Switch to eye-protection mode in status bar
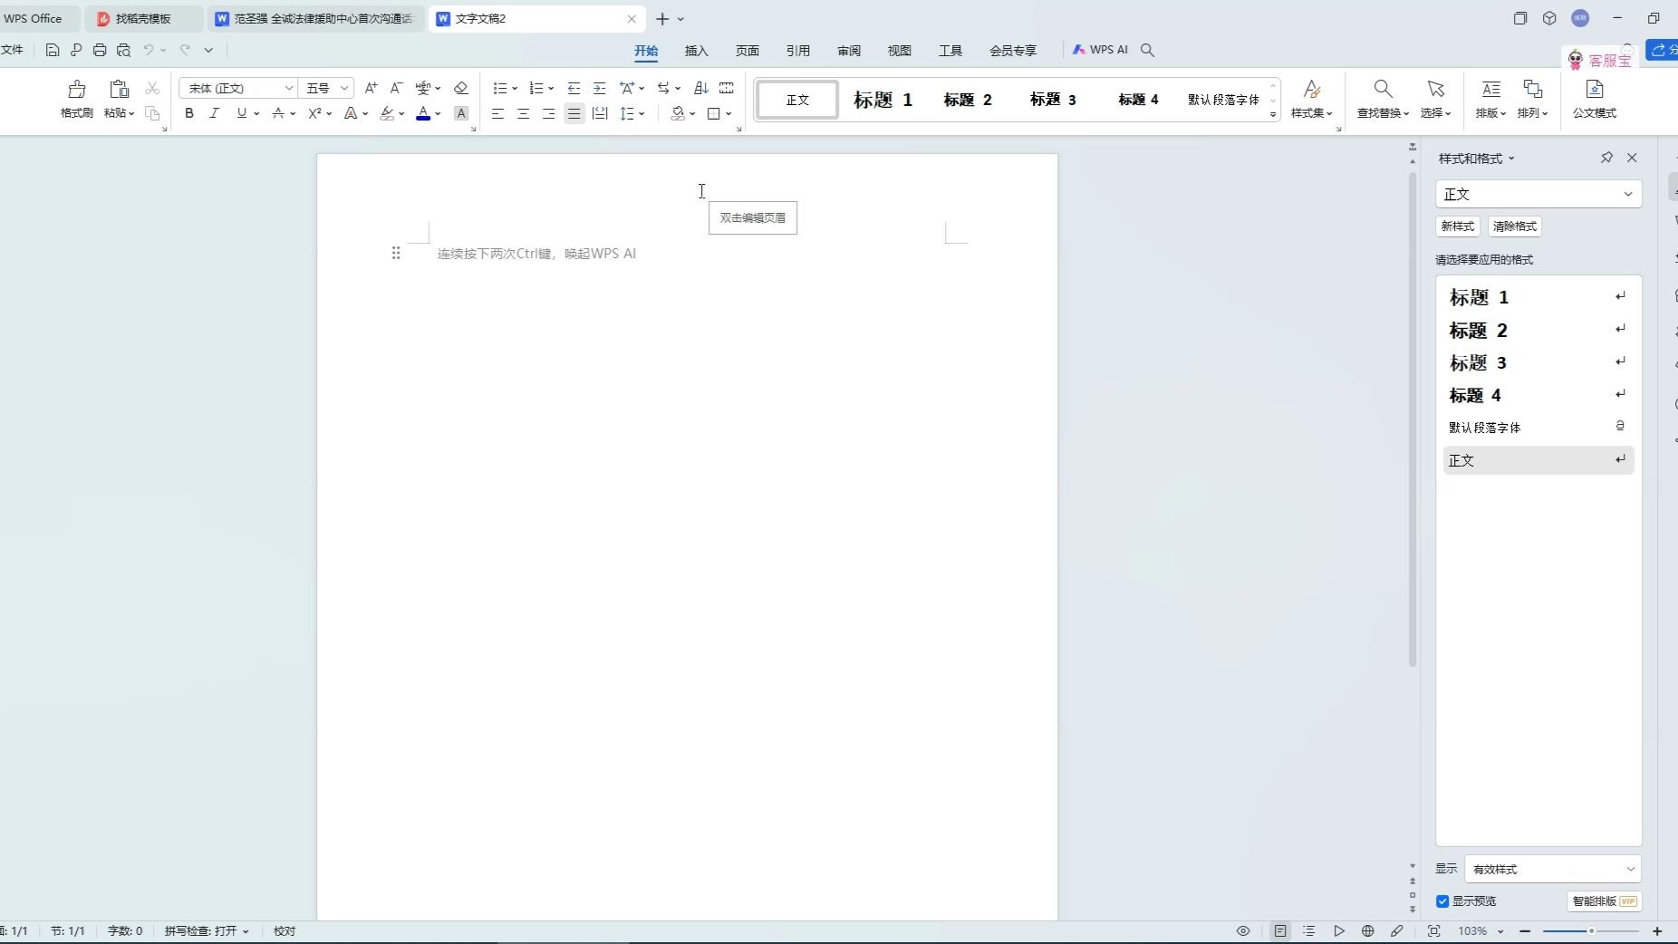The width and height of the screenshot is (1678, 944). point(1243,930)
